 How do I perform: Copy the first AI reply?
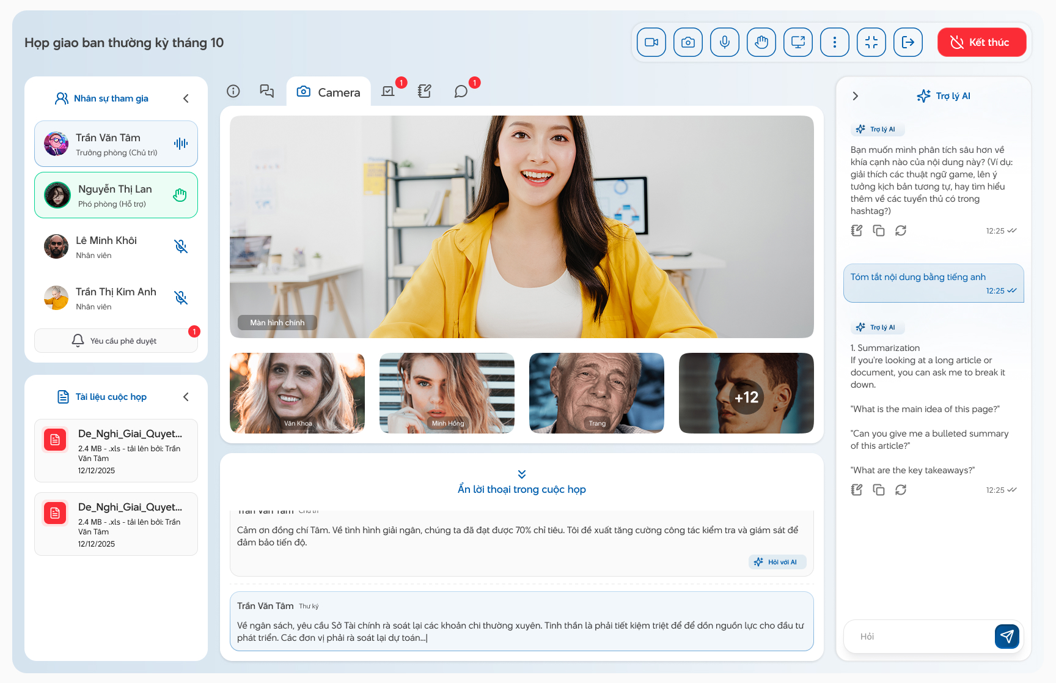coord(879,231)
